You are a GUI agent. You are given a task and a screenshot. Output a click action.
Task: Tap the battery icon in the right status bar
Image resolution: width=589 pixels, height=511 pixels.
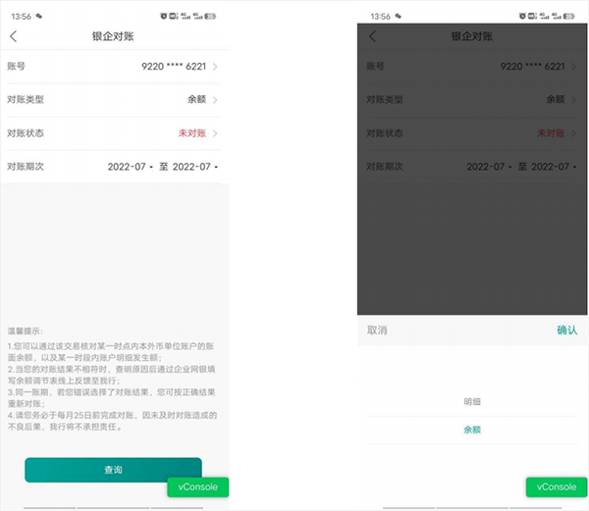pos(569,17)
